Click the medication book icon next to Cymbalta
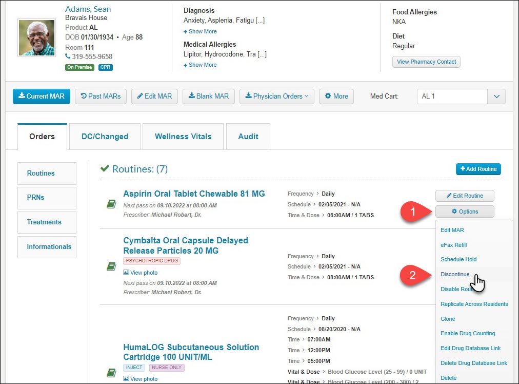The width and height of the screenshot is (519, 384). pyautogui.click(x=111, y=266)
